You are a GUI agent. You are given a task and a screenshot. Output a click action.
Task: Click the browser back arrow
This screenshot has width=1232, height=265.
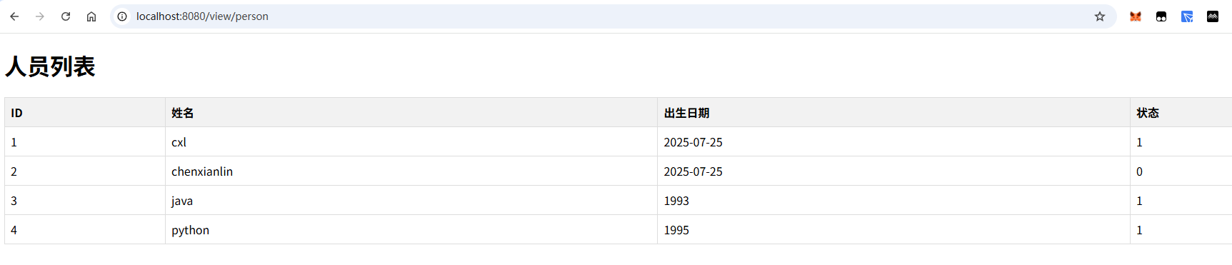click(14, 16)
